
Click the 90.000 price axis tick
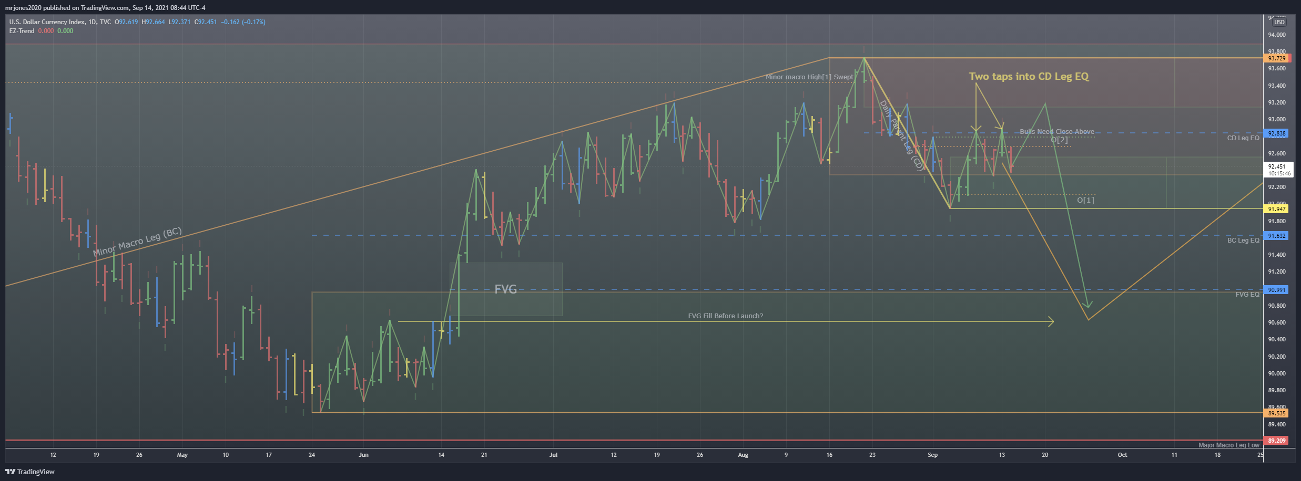(x=1277, y=373)
